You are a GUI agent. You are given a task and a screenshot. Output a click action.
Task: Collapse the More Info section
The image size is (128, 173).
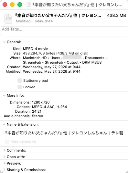4,95
